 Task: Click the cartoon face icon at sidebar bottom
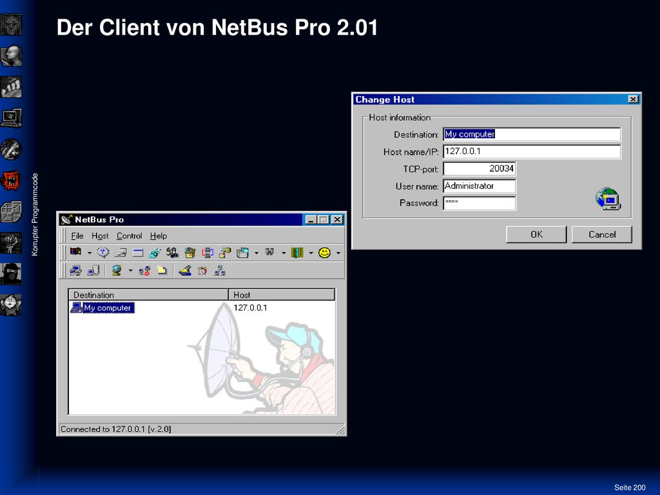(x=11, y=305)
